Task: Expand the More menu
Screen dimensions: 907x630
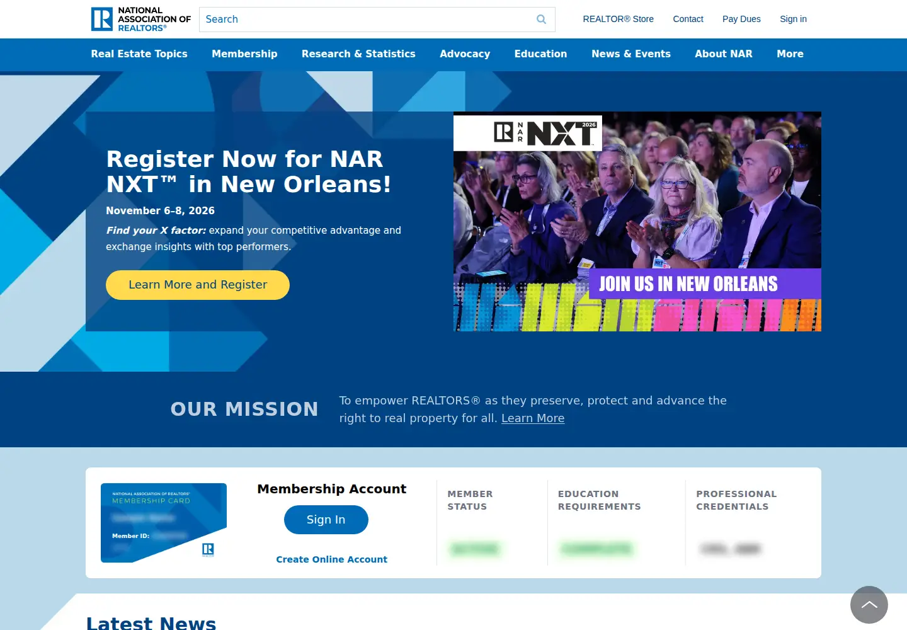Action: point(790,54)
